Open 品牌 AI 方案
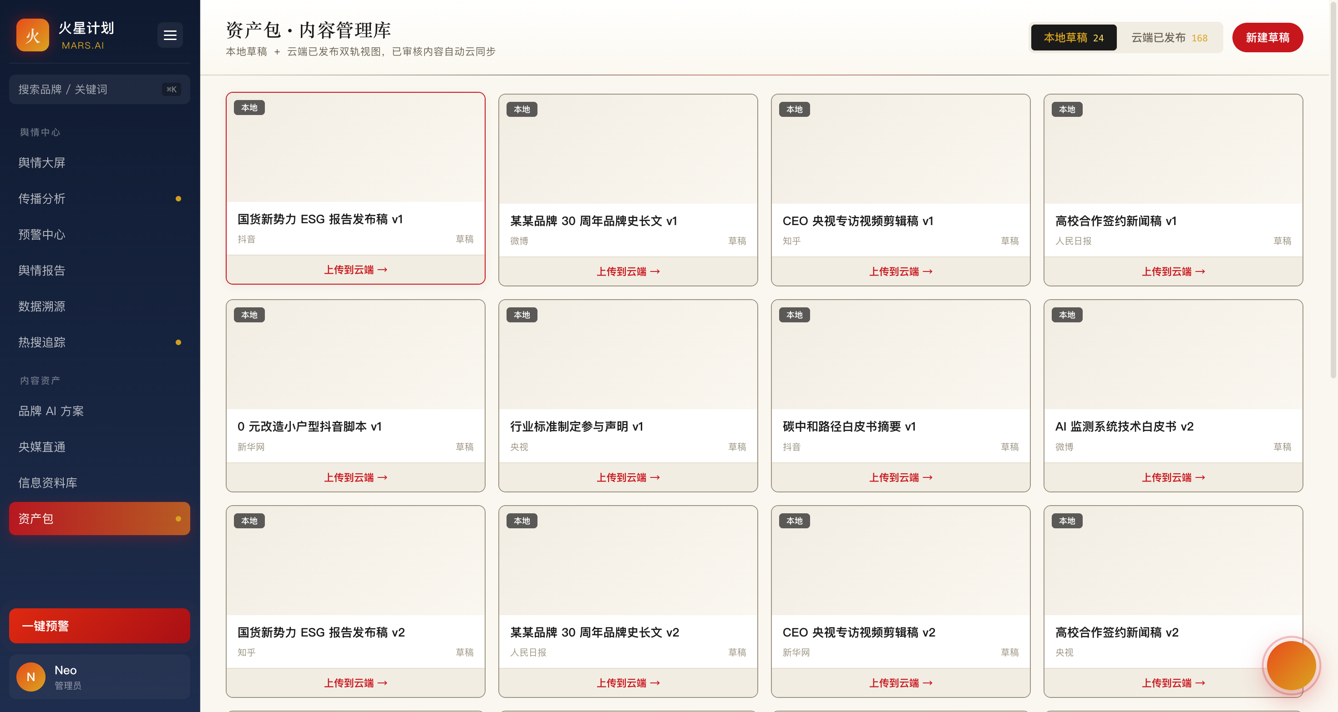The height and width of the screenshot is (712, 1338). pos(99,411)
